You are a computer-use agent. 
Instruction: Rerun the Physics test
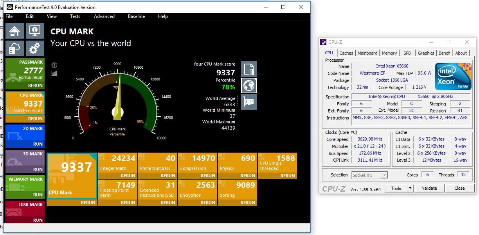[237, 176]
